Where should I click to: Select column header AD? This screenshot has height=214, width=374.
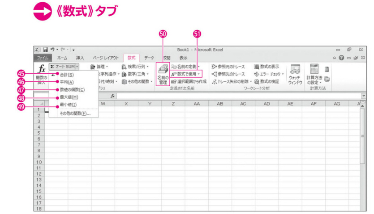click(267, 104)
